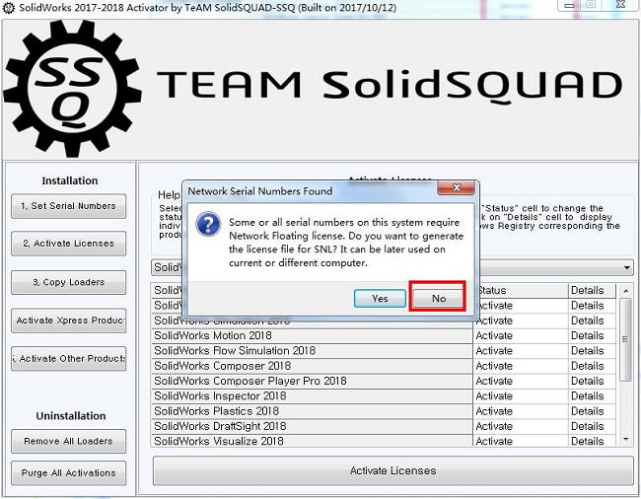Click the product list scrollbar thumb
The height and width of the screenshot is (499, 641).
pyautogui.click(x=625, y=339)
